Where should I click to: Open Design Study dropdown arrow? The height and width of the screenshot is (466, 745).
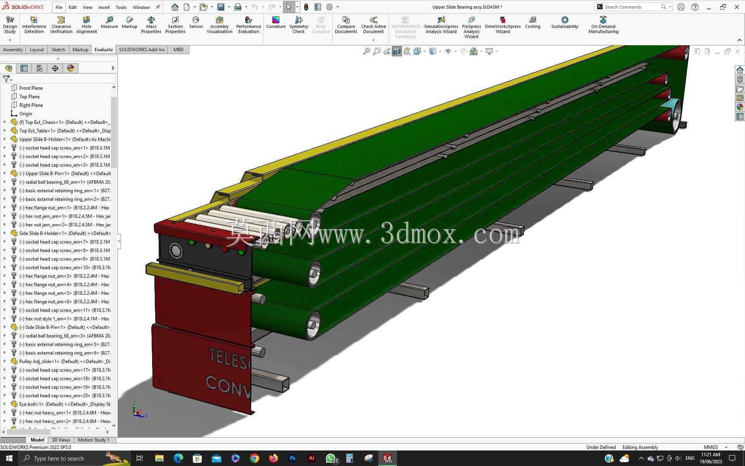10,40
